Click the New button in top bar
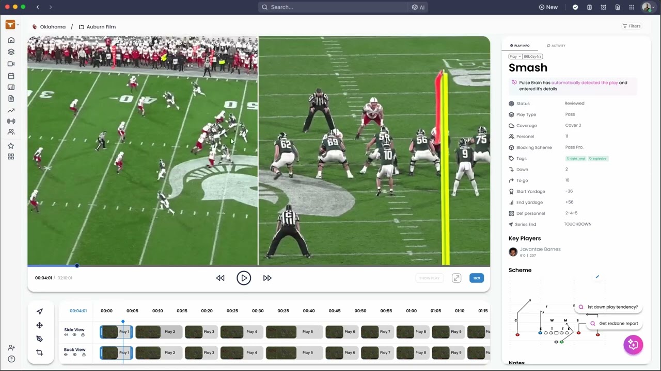Image resolution: width=661 pixels, height=371 pixels. tap(548, 7)
